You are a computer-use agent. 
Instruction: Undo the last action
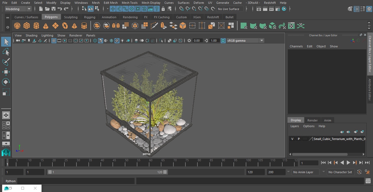coord(60,9)
